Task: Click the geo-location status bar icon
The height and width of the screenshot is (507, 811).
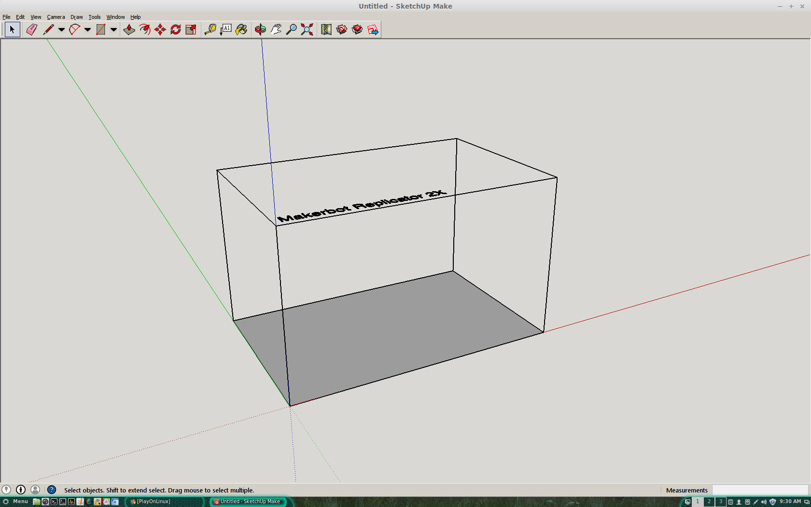Action: pyautogui.click(x=6, y=490)
